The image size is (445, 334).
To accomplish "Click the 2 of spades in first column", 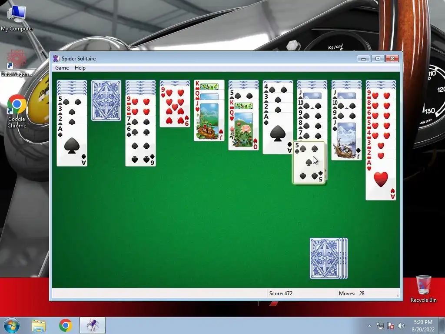I will (x=72, y=120).
